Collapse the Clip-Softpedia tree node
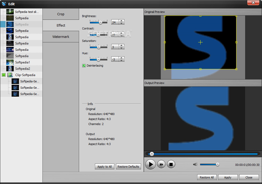This screenshot has width=262, height=184. pyautogui.click(x=4, y=75)
